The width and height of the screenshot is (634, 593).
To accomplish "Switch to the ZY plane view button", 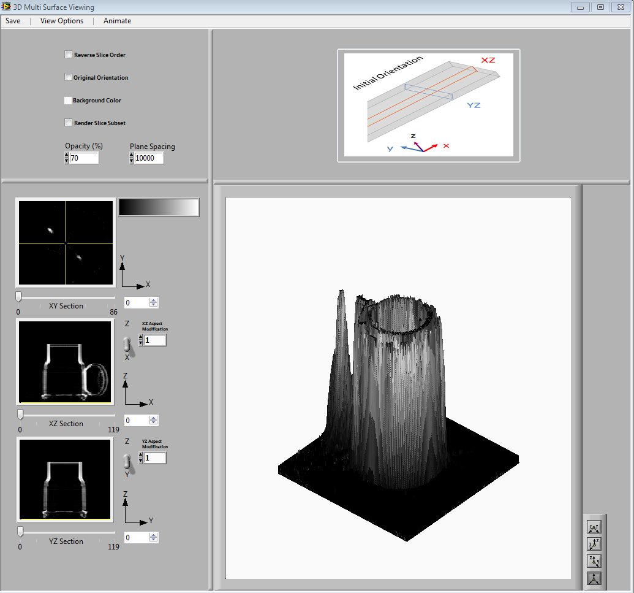I will [594, 560].
